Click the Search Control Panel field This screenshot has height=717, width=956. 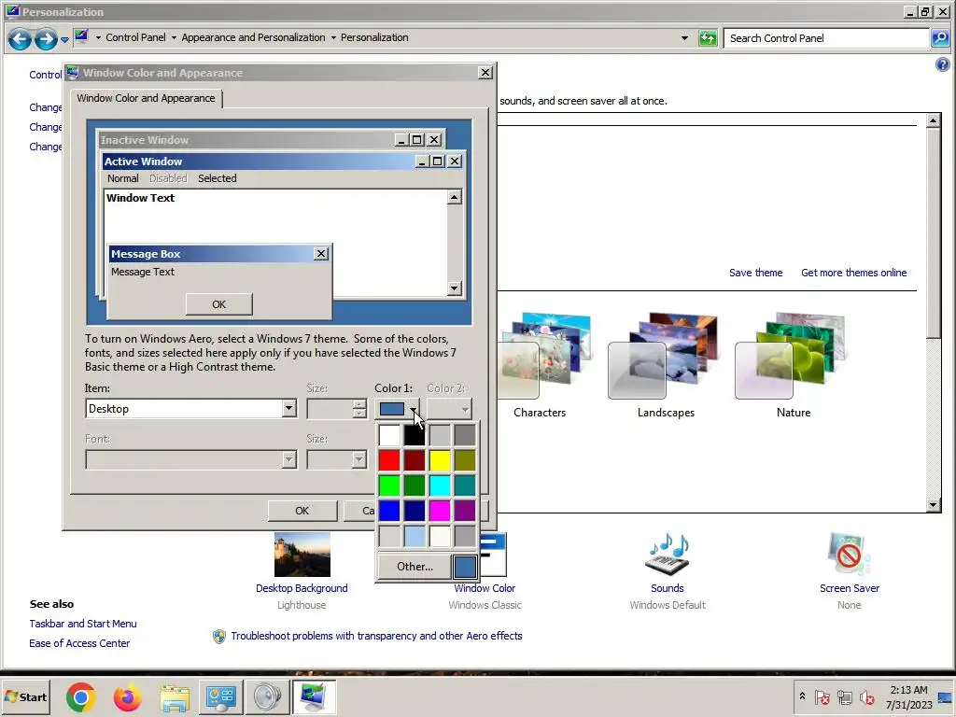point(827,38)
